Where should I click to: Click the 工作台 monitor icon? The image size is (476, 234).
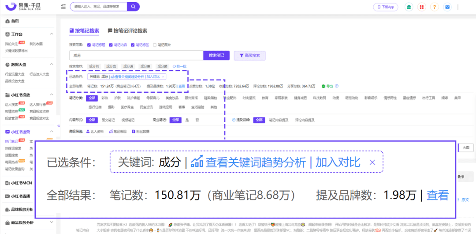point(7,34)
